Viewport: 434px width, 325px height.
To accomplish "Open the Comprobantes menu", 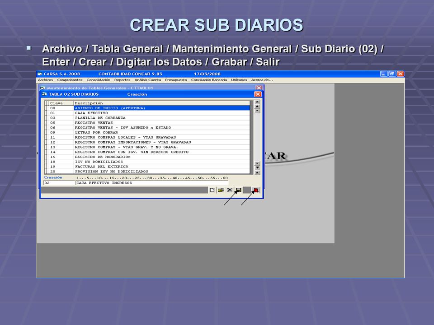I will [70, 80].
